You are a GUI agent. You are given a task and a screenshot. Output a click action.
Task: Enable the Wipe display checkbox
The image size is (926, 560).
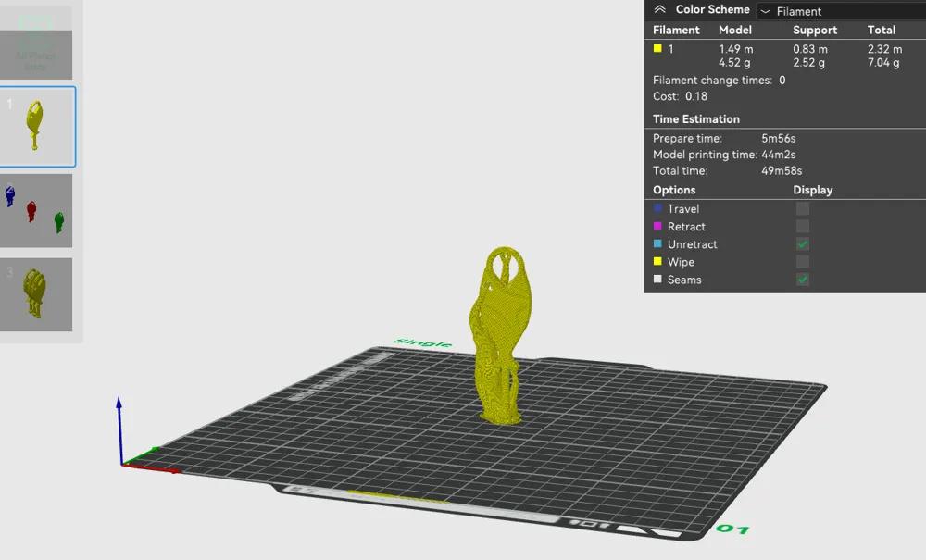pyautogui.click(x=802, y=261)
